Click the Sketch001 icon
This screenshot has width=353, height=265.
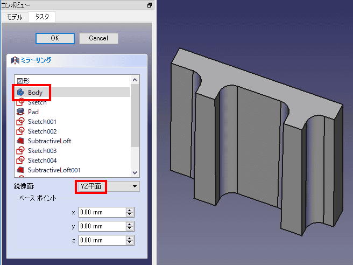pyautogui.click(x=20, y=121)
